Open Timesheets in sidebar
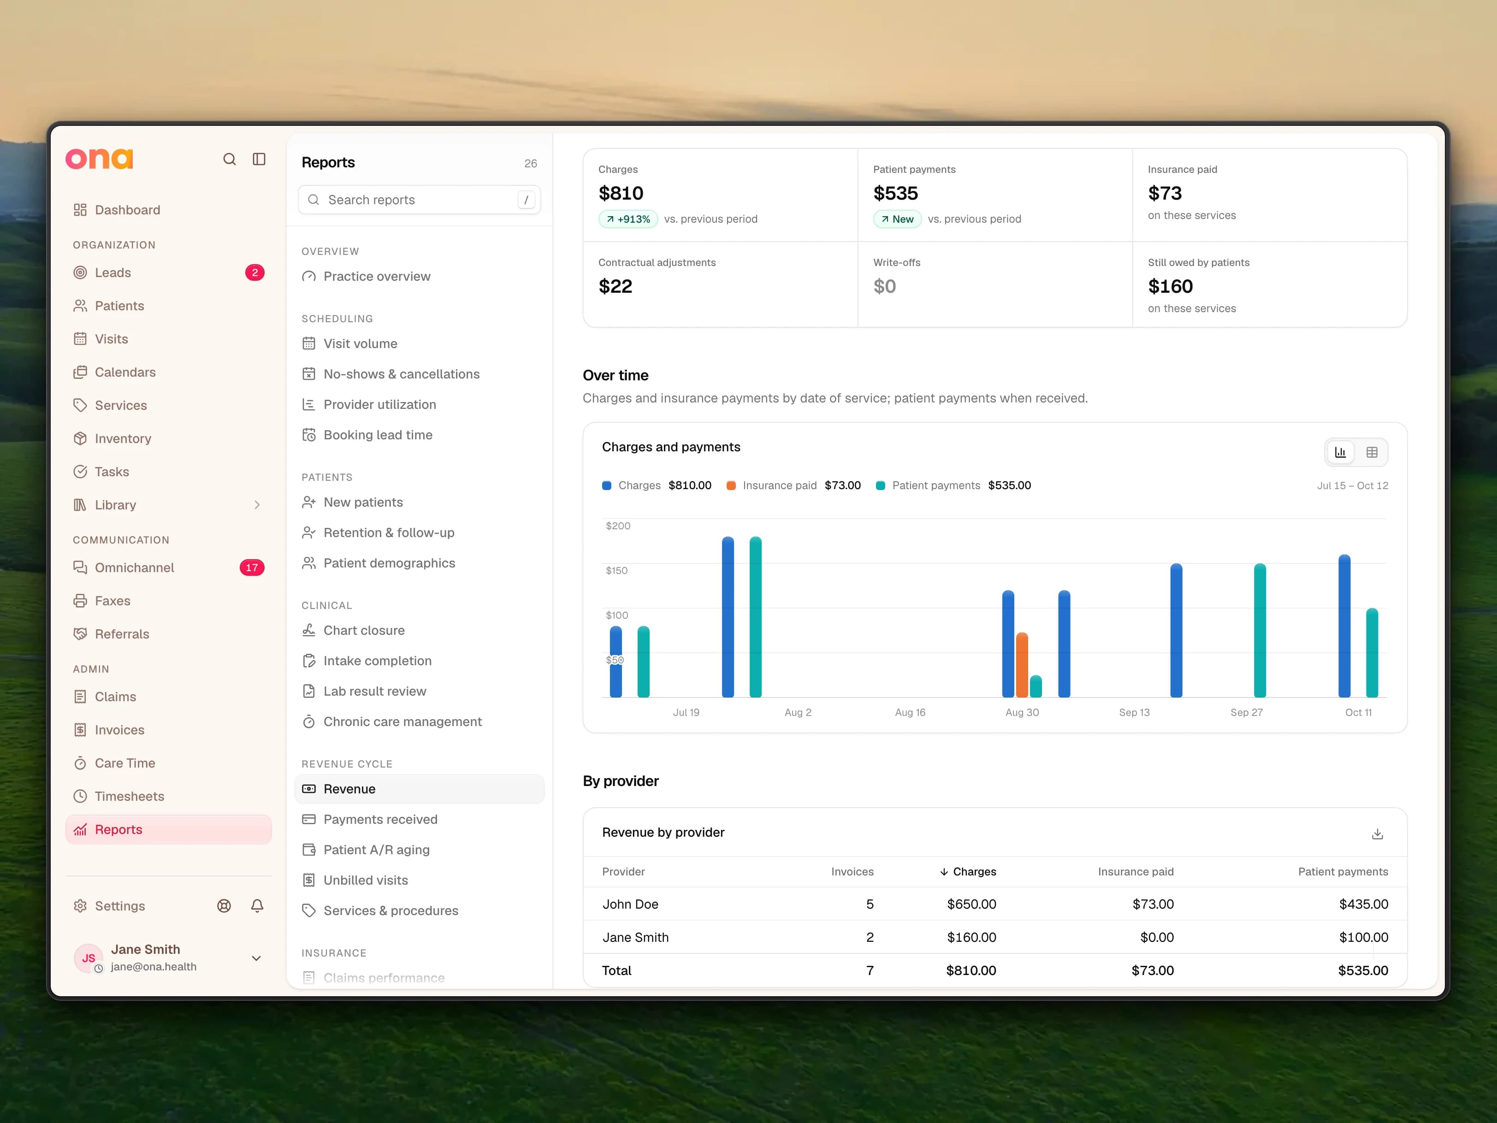Image resolution: width=1497 pixels, height=1123 pixels. pos(169,796)
